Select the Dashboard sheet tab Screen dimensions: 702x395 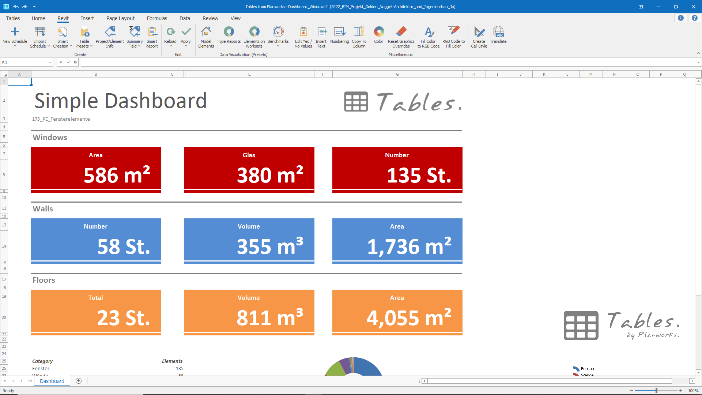pyautogui.click(x=52, y=381)
